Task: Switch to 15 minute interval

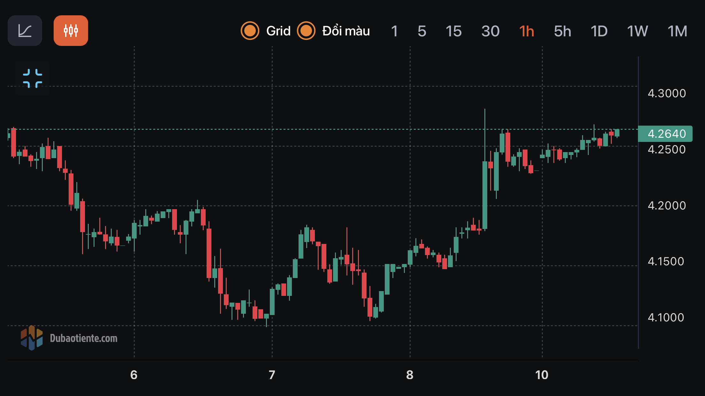Action: point(453,31)
